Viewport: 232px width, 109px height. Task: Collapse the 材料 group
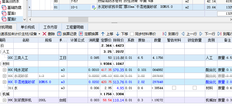[x=1, y=64]
